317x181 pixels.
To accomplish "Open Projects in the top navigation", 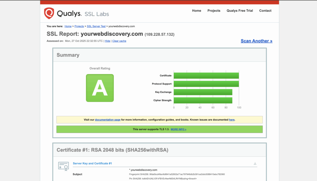I will click(214, 11).
